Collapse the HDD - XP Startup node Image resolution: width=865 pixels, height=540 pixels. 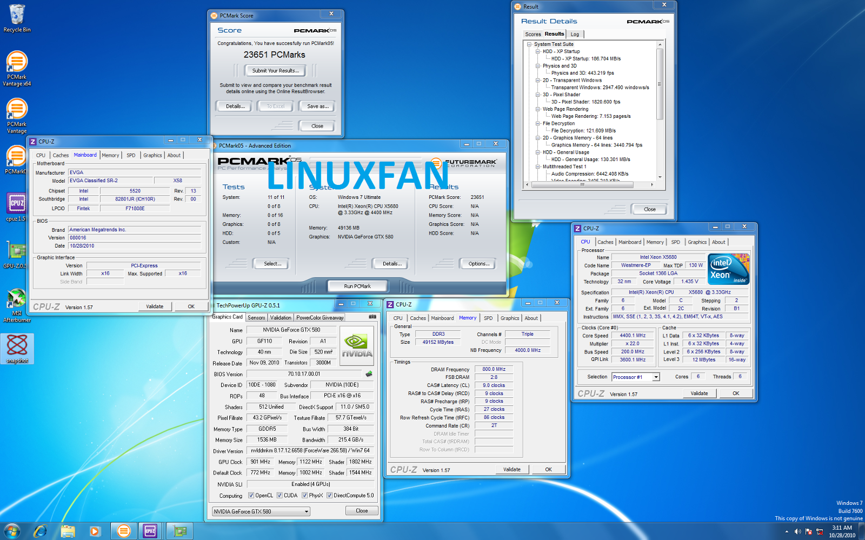click(538, 51)
